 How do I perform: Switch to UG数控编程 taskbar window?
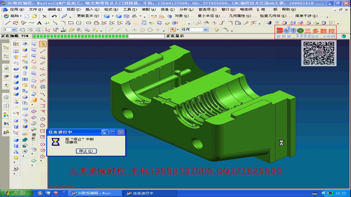94,193
